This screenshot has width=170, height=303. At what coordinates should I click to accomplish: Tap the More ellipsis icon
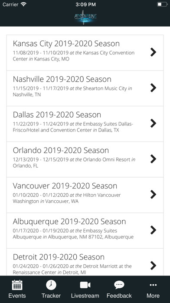point(153,285)
